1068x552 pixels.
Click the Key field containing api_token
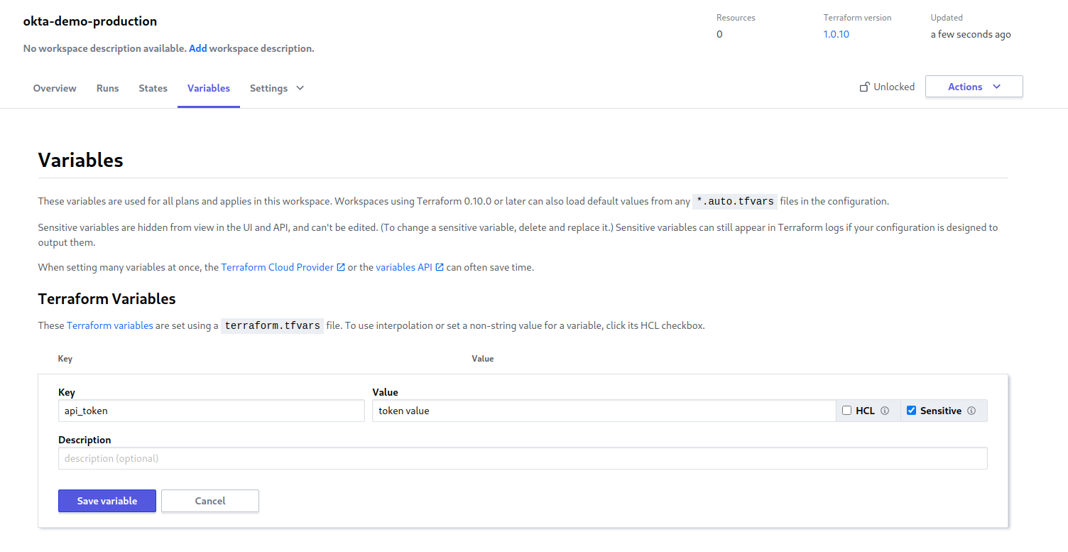211,411
